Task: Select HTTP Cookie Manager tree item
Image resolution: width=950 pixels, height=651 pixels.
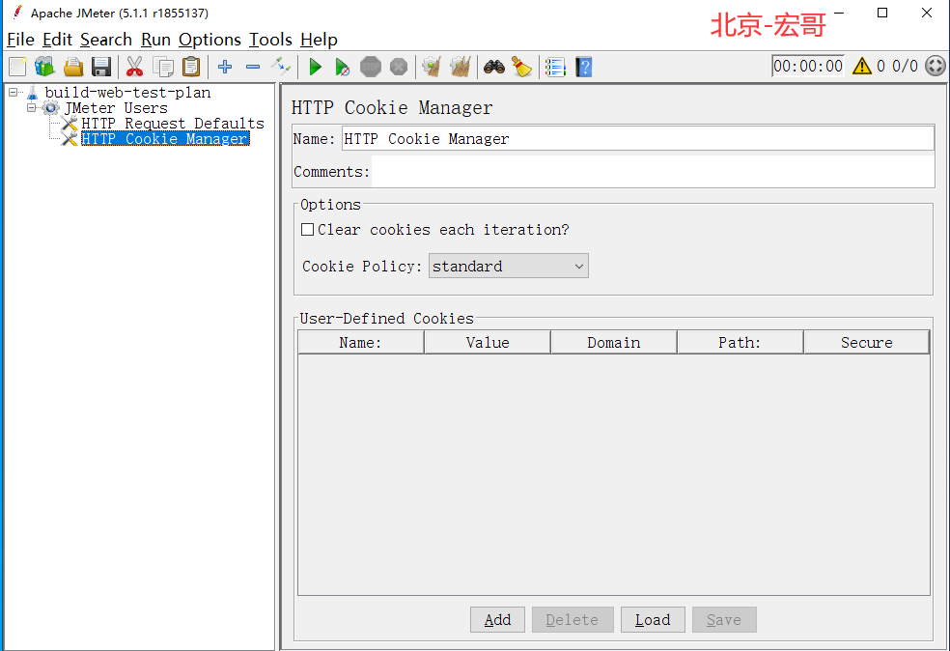Action: pyautogui.click(x=165, y=139)
